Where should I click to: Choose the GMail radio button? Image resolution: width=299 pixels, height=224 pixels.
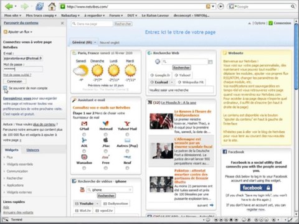[x=84, y=134]
